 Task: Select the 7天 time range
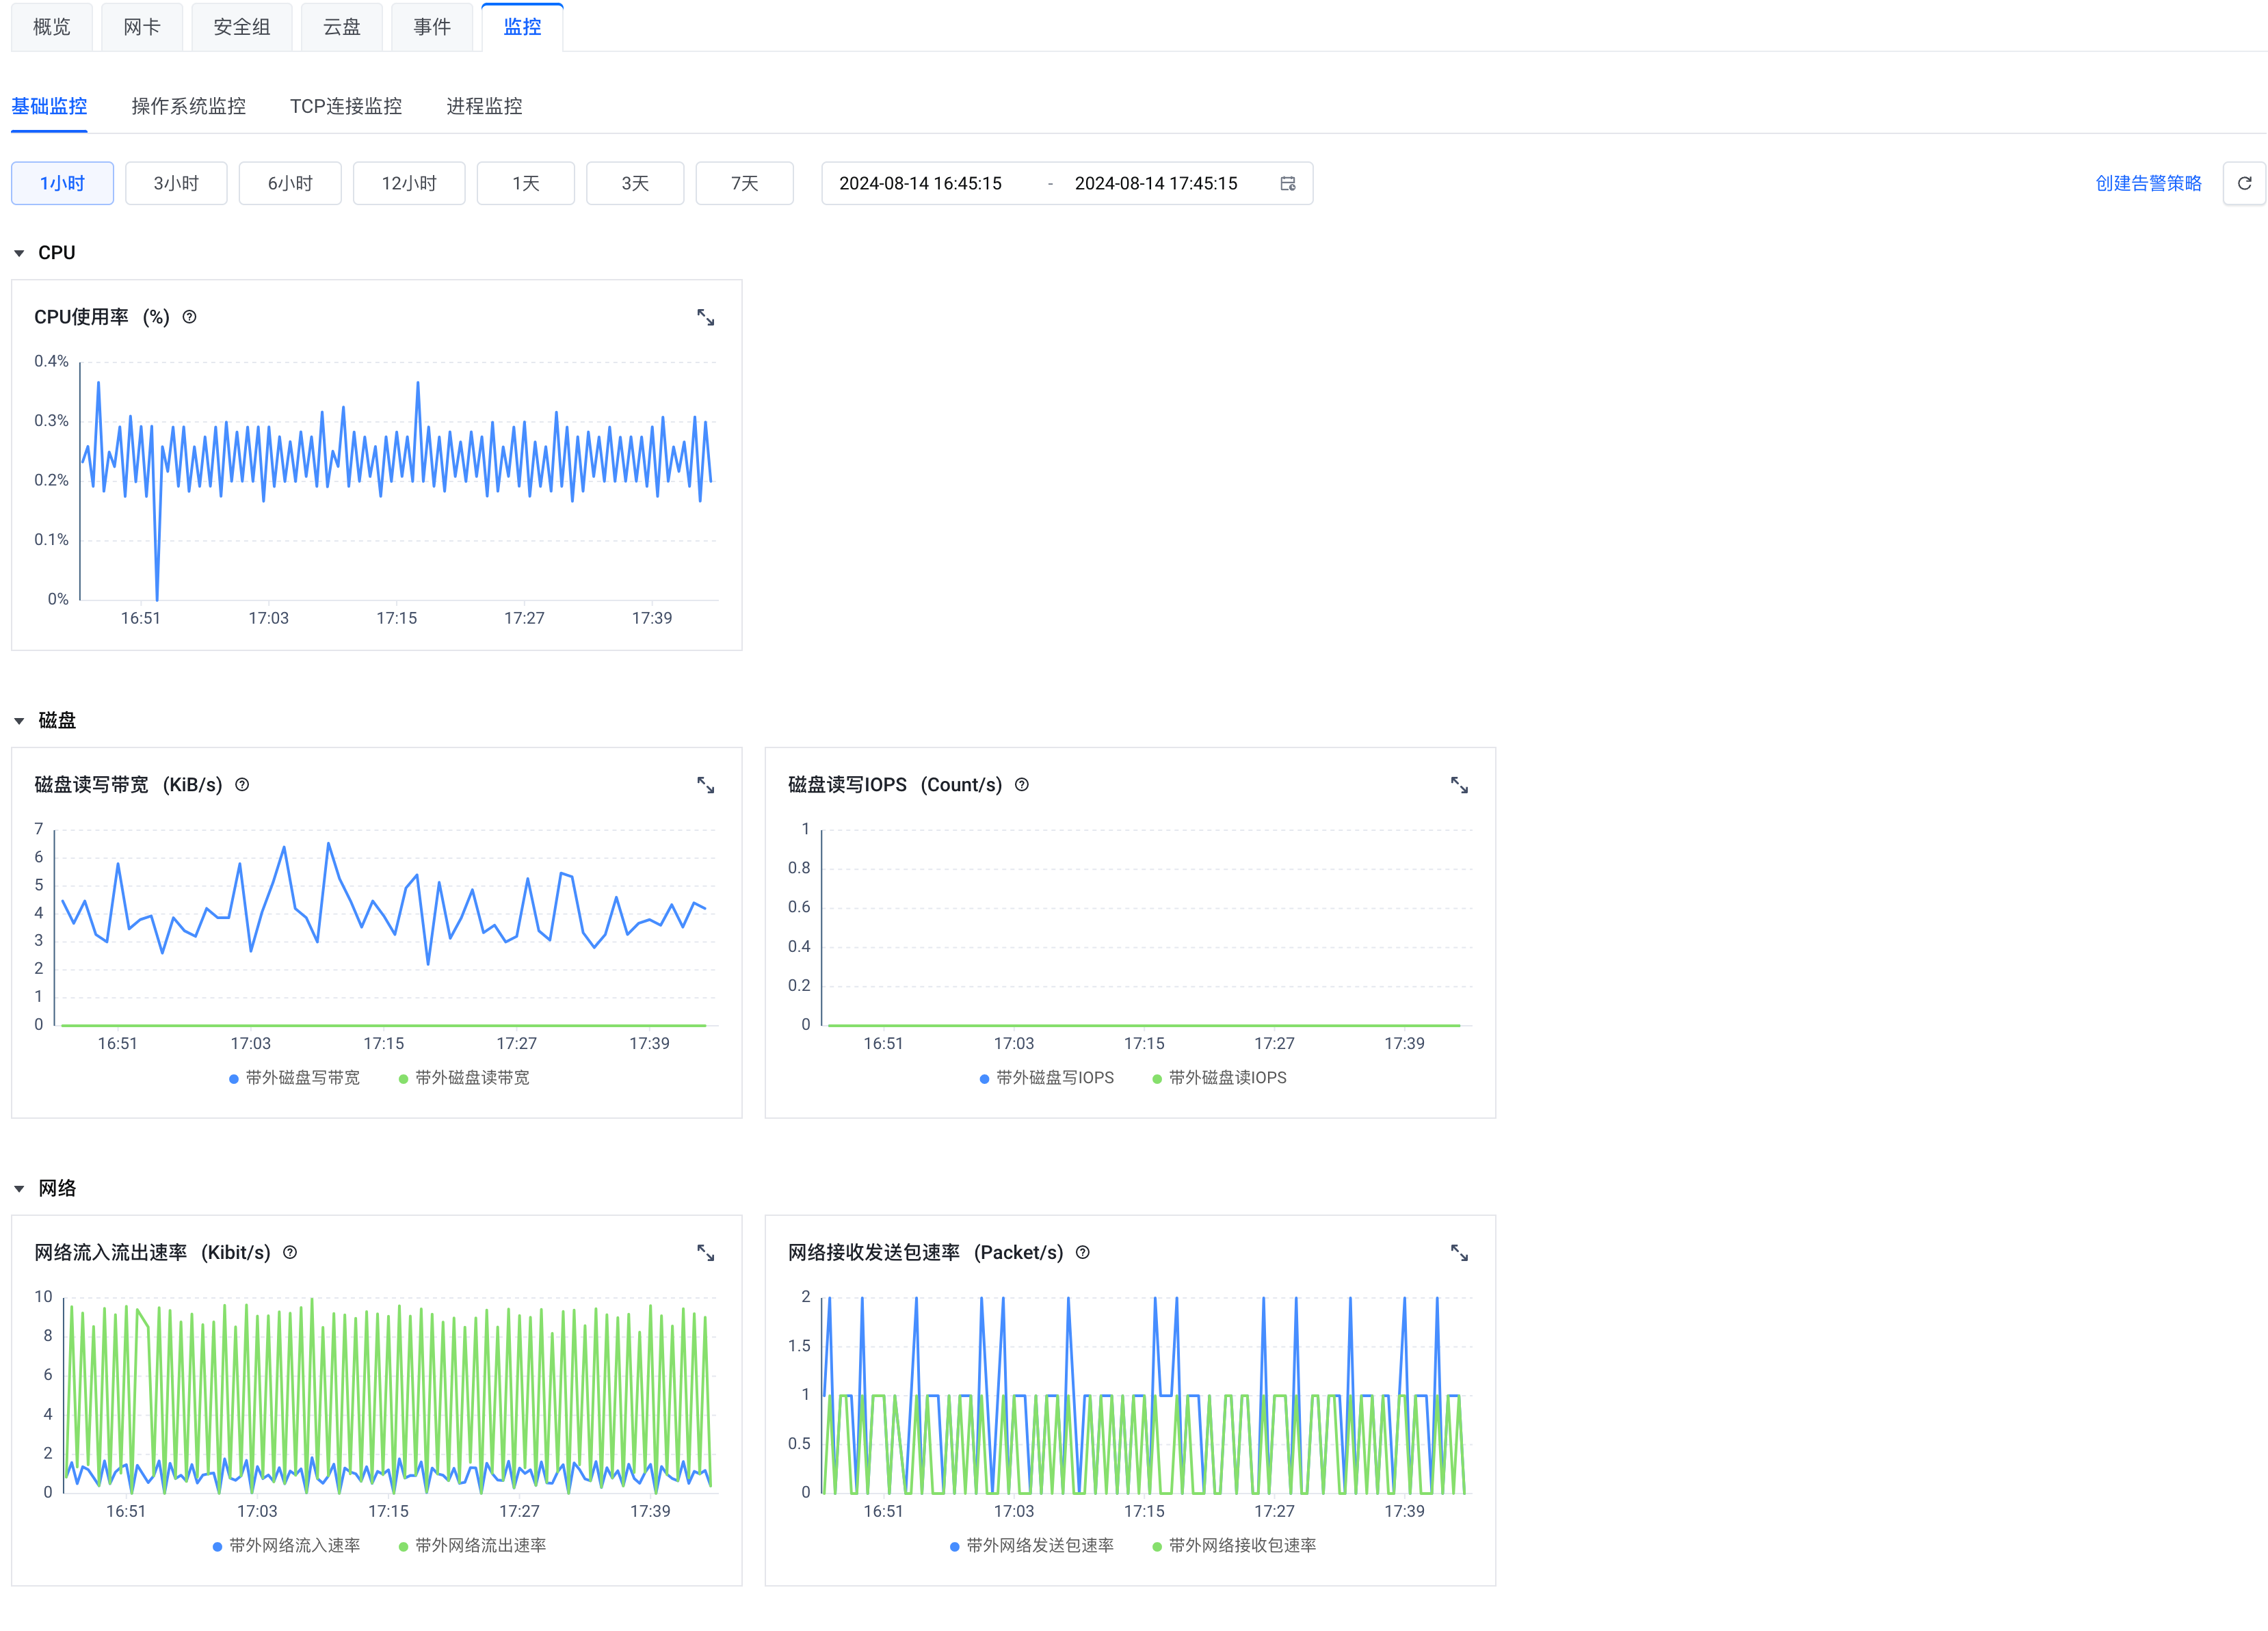tap(745, 183)
